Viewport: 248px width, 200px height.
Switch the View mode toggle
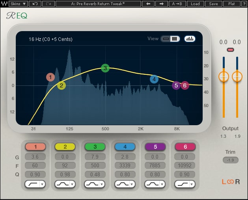170,39
